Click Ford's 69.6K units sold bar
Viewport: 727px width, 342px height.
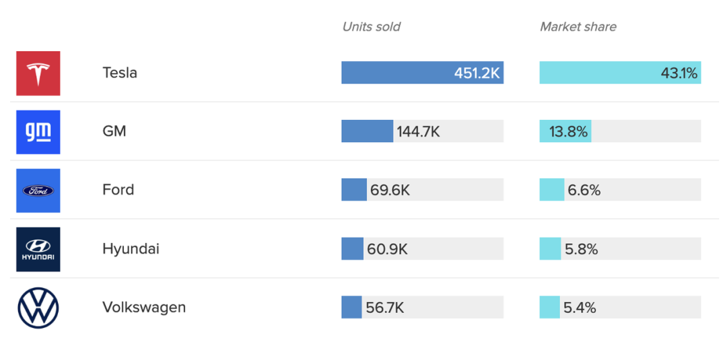pos(354,190)
